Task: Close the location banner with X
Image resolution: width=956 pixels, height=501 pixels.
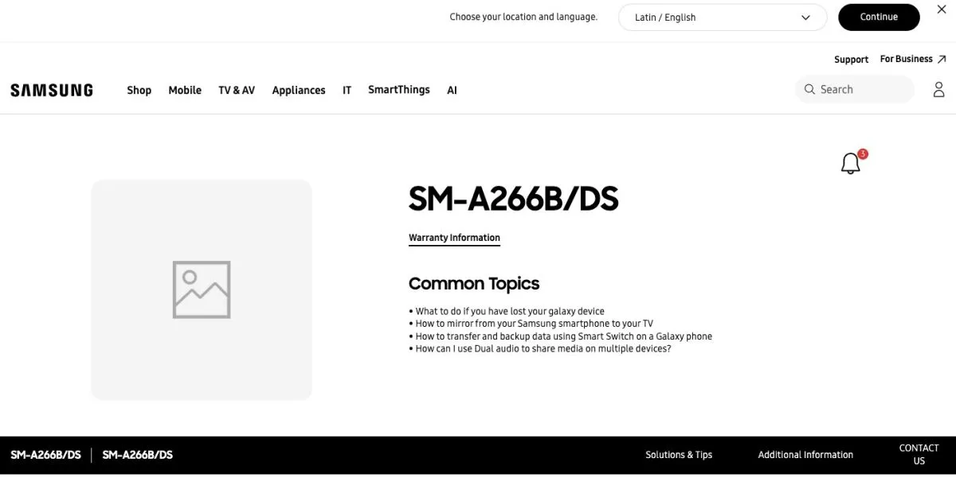Action: click(x=942, y=8)
